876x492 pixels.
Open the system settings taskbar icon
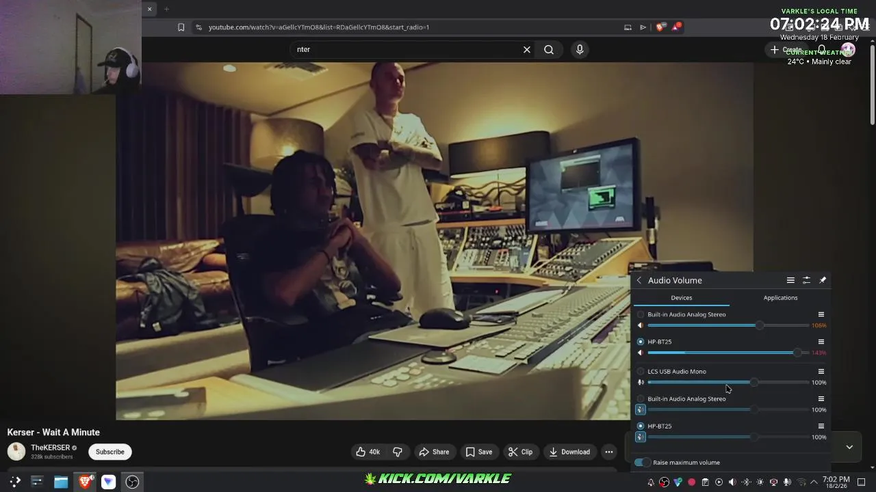(37, 482)
